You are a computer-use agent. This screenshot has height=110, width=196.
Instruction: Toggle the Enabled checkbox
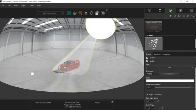pyautogui.click(x=147, y=58)
